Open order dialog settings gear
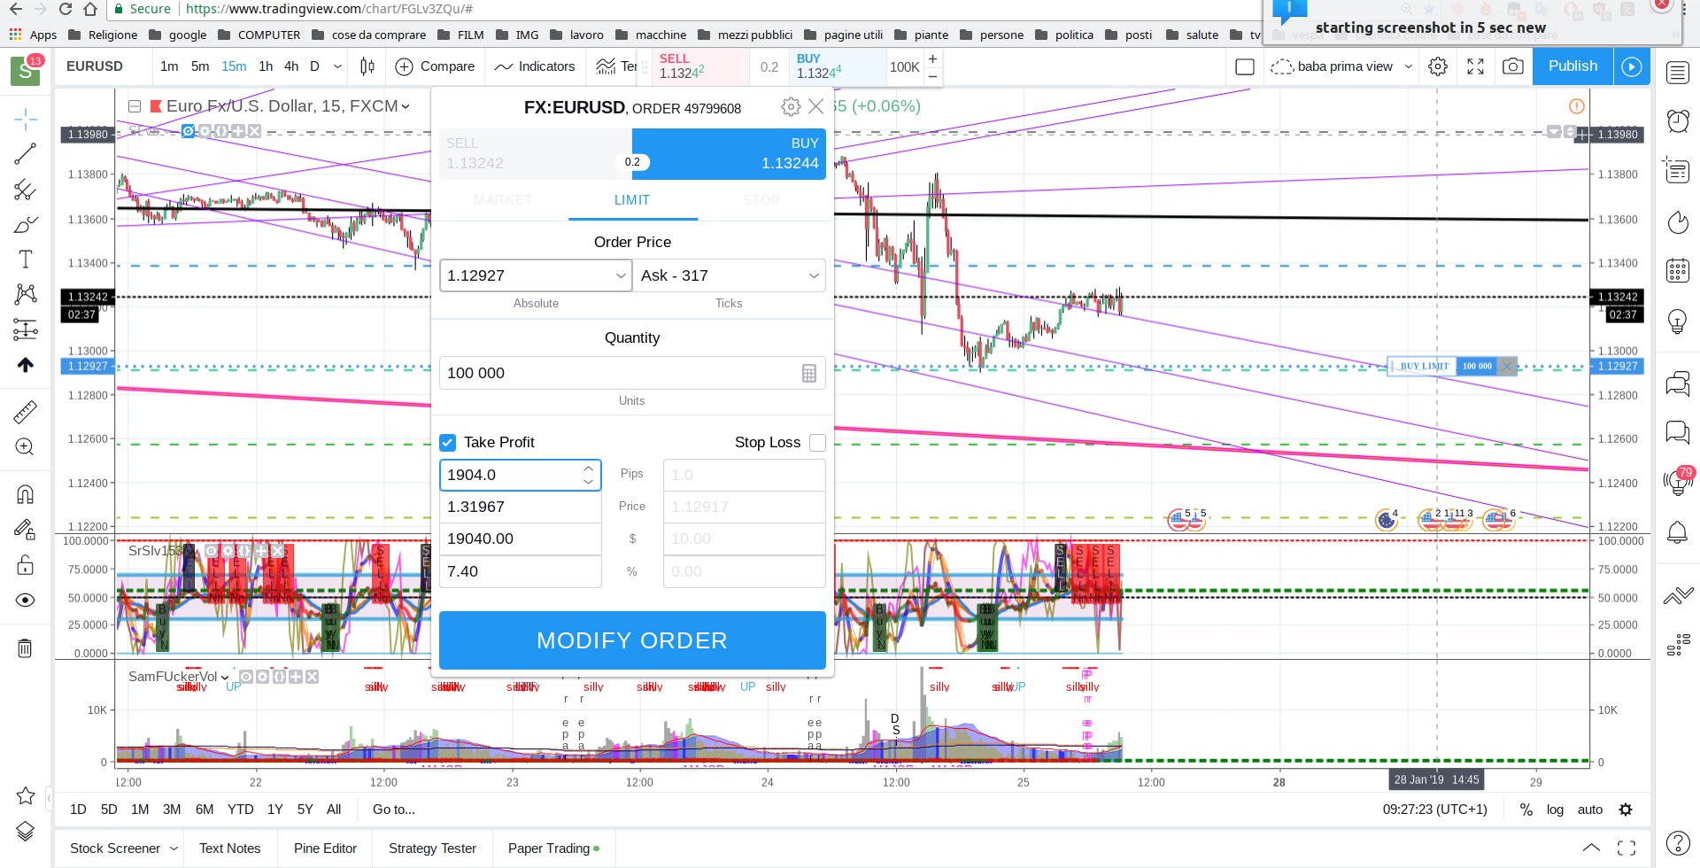This screenshot has height=868, width=1700. point(791,107)
